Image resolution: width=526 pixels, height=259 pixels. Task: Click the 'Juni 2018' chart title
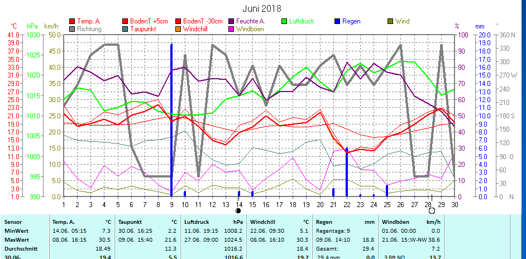[x=262, y=8]
